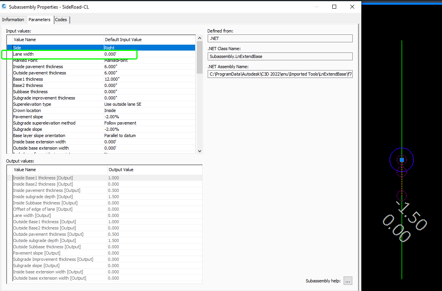442x291 pixels.
Task: Switch to the Information tab
Action: [x=13, y=20]
